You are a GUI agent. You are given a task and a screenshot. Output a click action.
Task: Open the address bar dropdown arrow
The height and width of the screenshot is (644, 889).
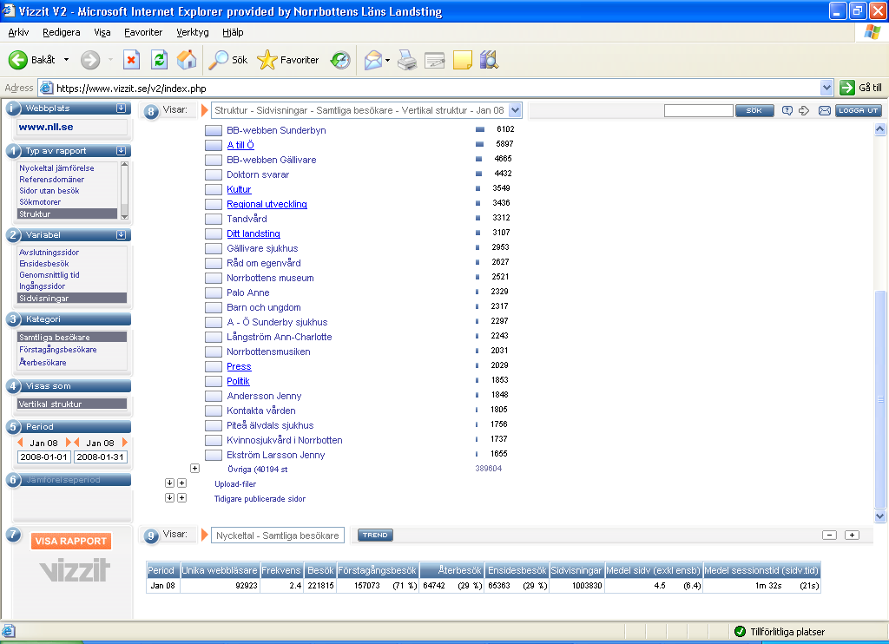pyautogui.click(x=826, y=88)
